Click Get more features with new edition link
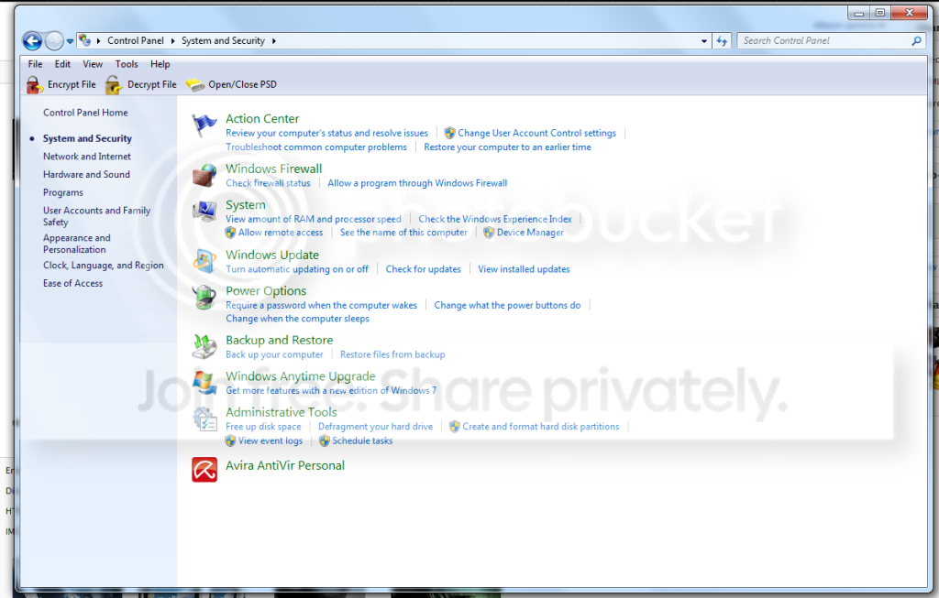 point(331,390)
